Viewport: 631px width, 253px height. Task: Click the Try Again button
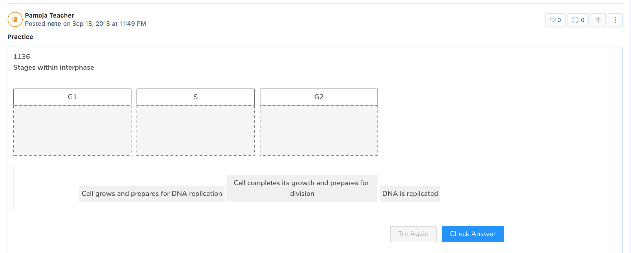coord(413,234)
